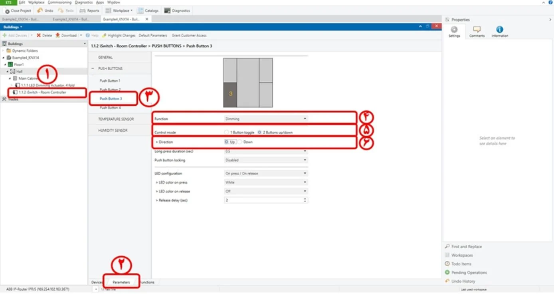This screenshot has width=554, height=301.
Task: Open the Workspaces panel
Action: click(459, 255)
